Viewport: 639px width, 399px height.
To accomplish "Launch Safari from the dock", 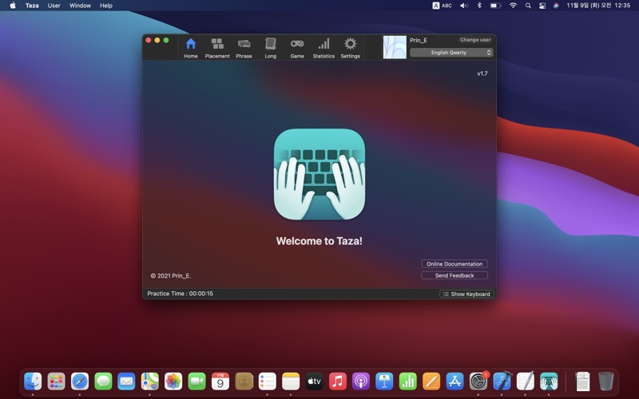I will [80, 381].
